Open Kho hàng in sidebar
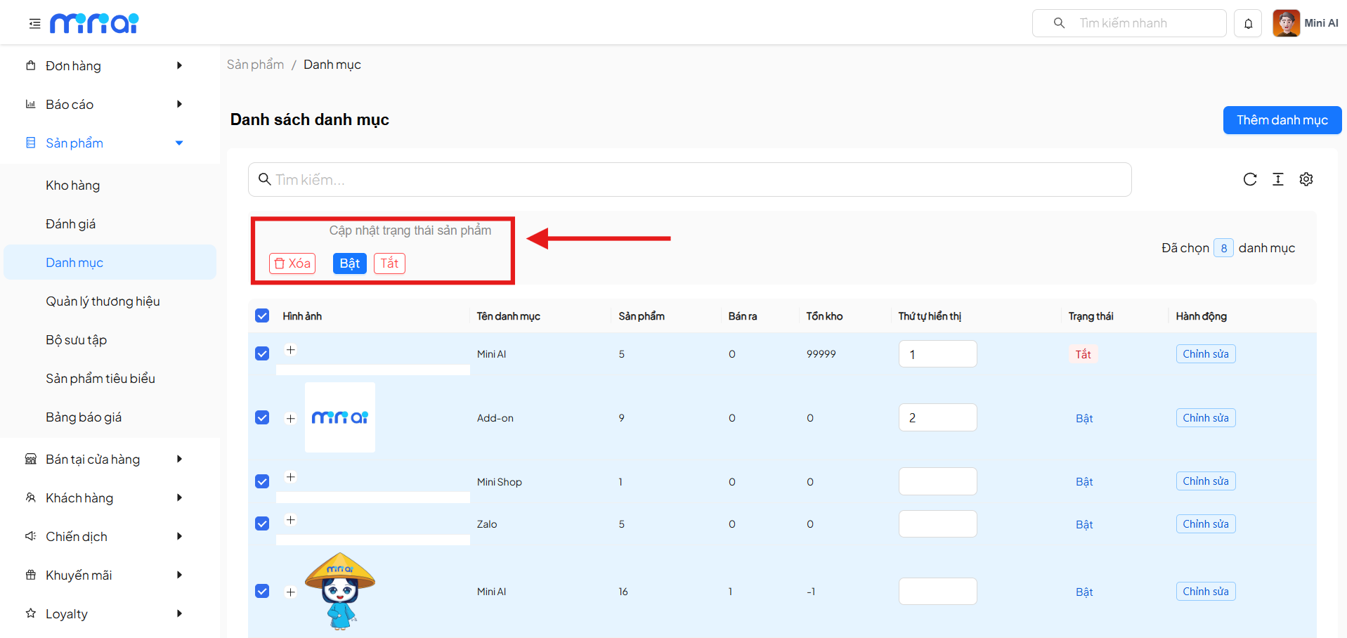Image resolution: width=1347 pixels, height=638 pixels. 73,185
